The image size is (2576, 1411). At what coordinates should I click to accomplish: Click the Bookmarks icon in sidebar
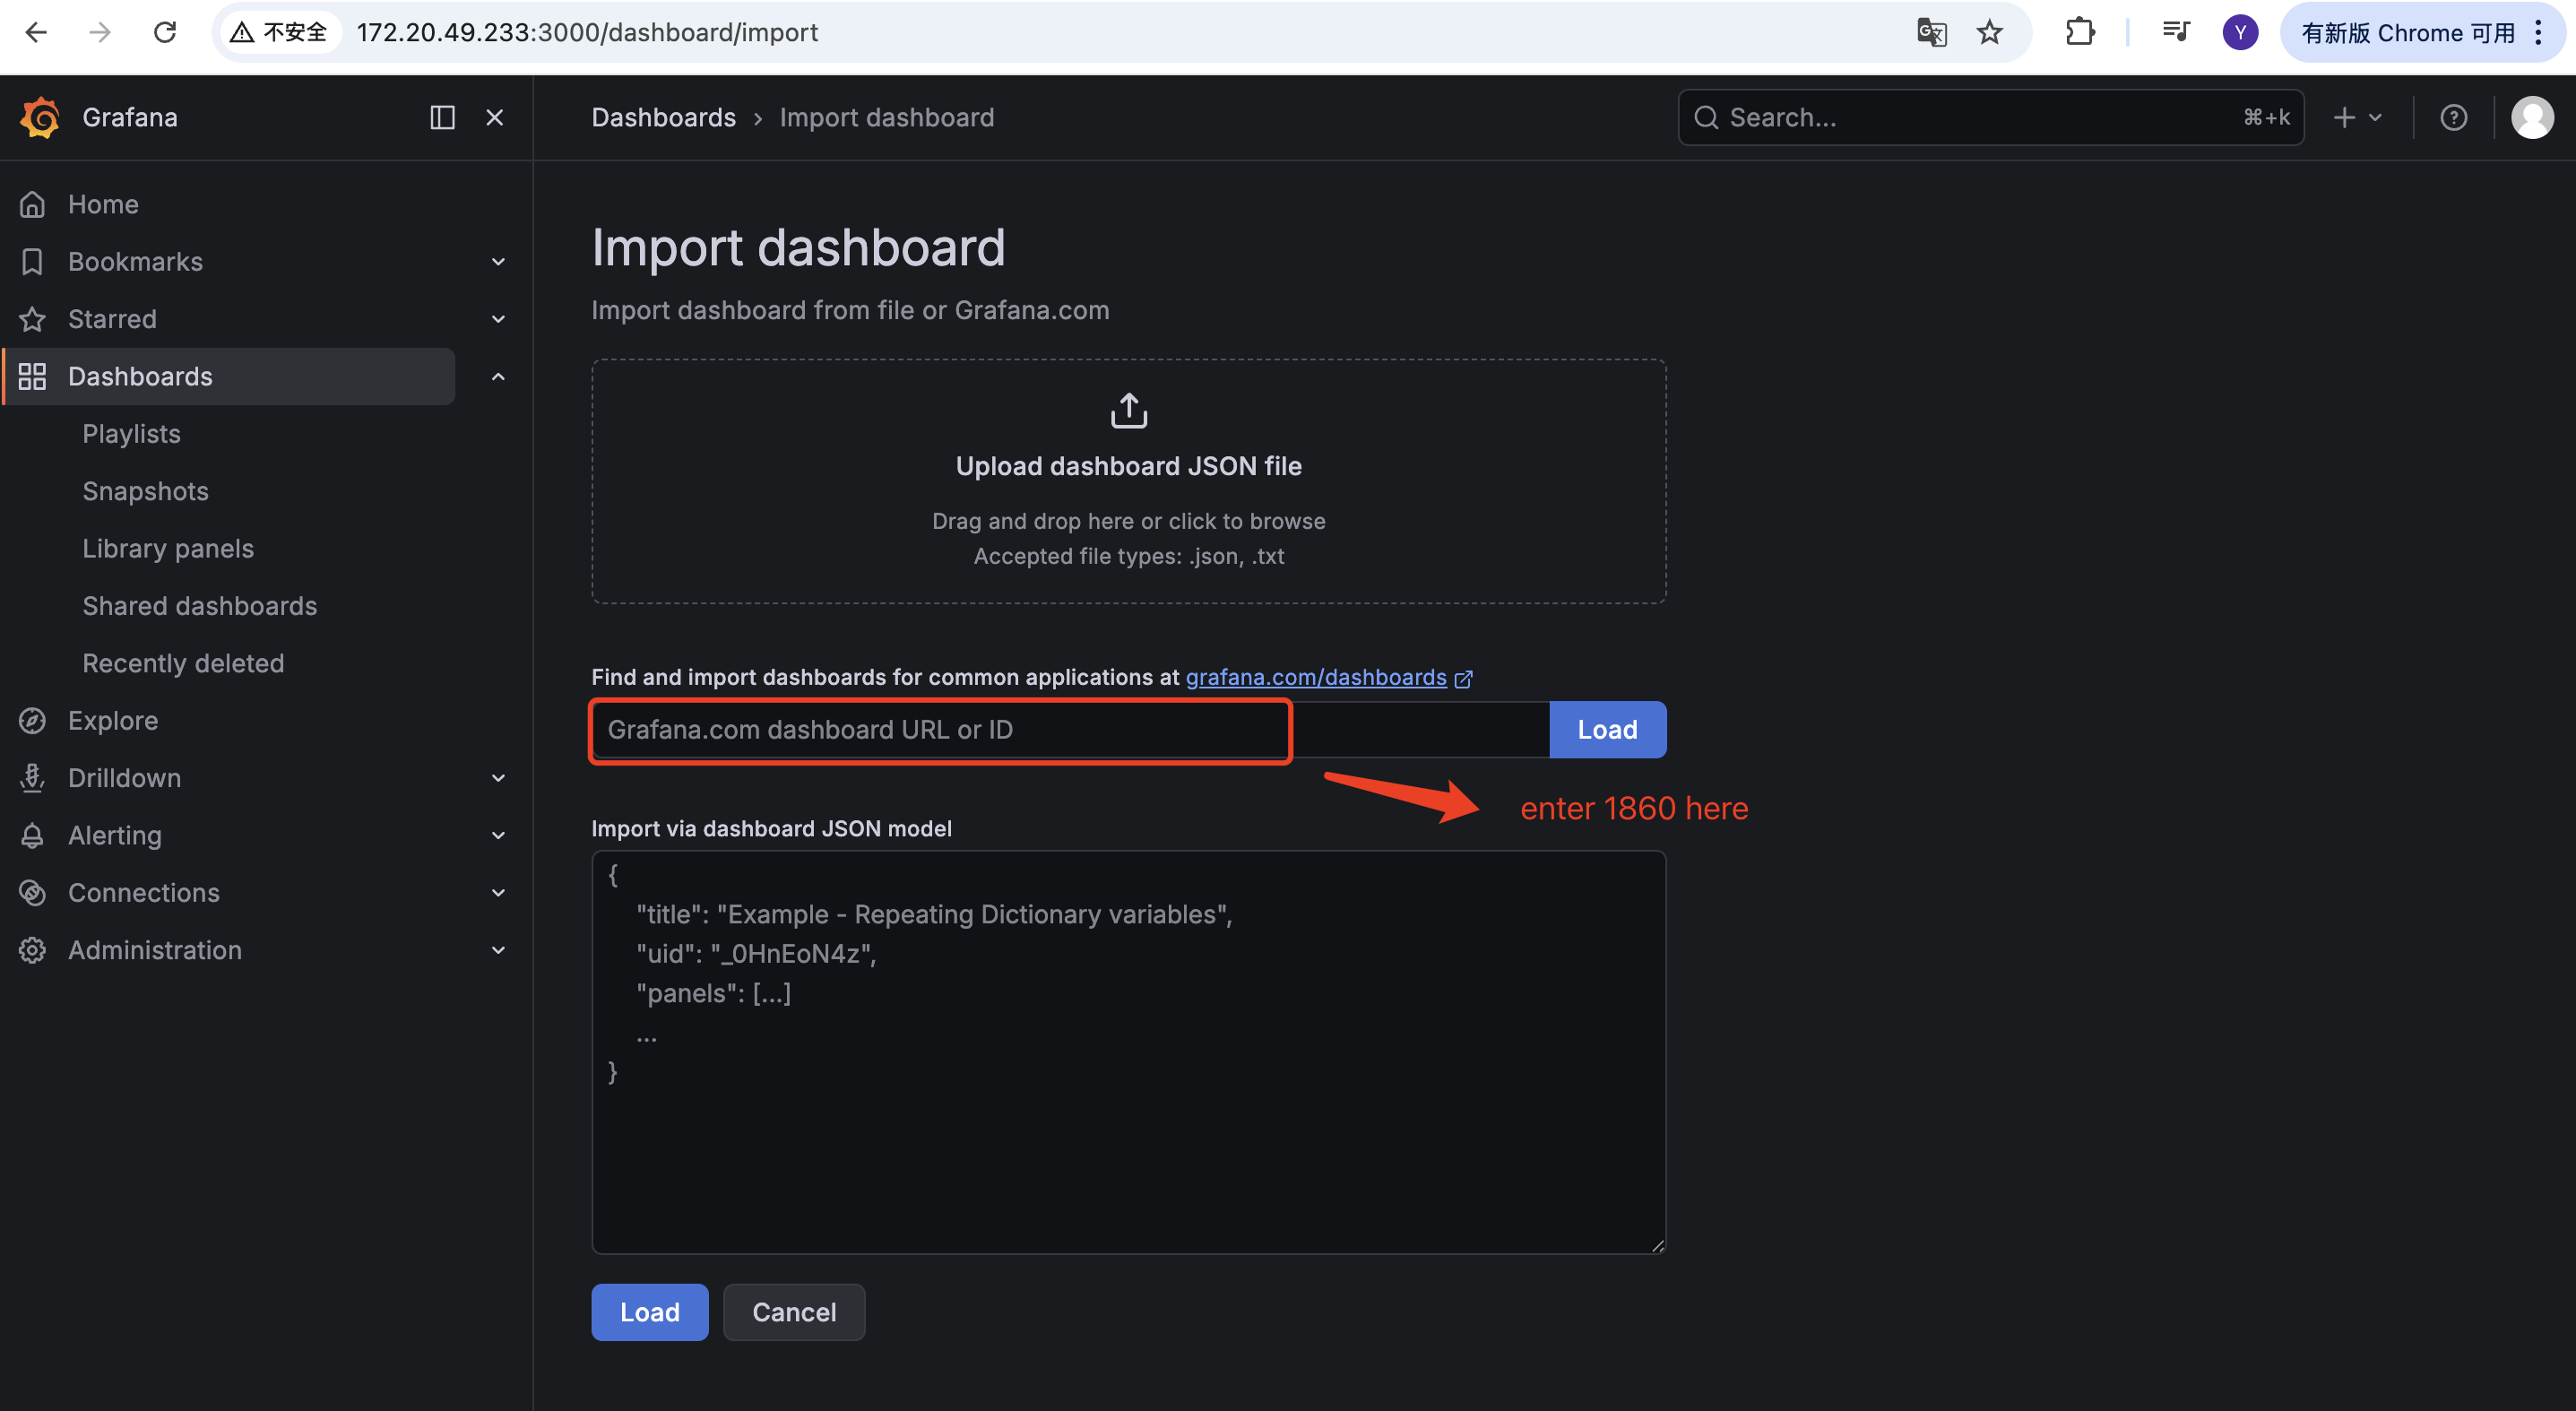click(32, 261)
